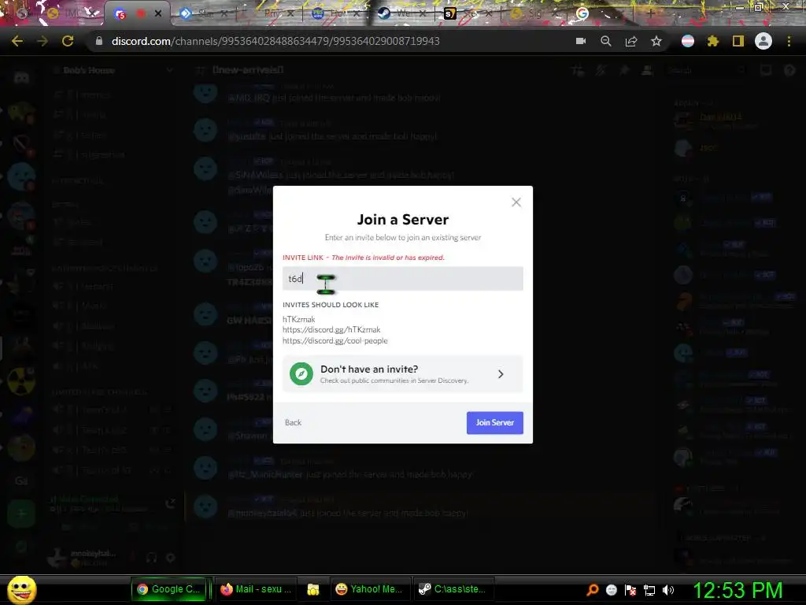The height and width of the screenshot is (605, 806).
Task: Share this page using share icon
Action: (631, 41)
